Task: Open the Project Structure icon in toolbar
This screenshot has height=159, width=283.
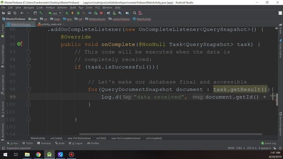Action: [x=127, y=13]
